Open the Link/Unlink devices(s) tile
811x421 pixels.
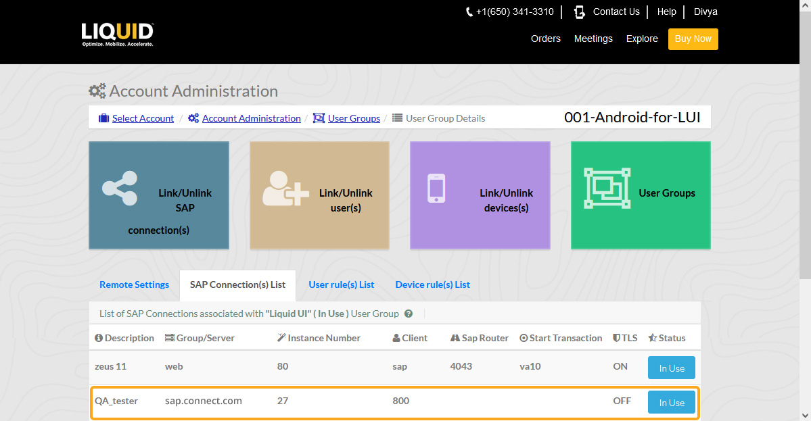[x=480, y=195]
